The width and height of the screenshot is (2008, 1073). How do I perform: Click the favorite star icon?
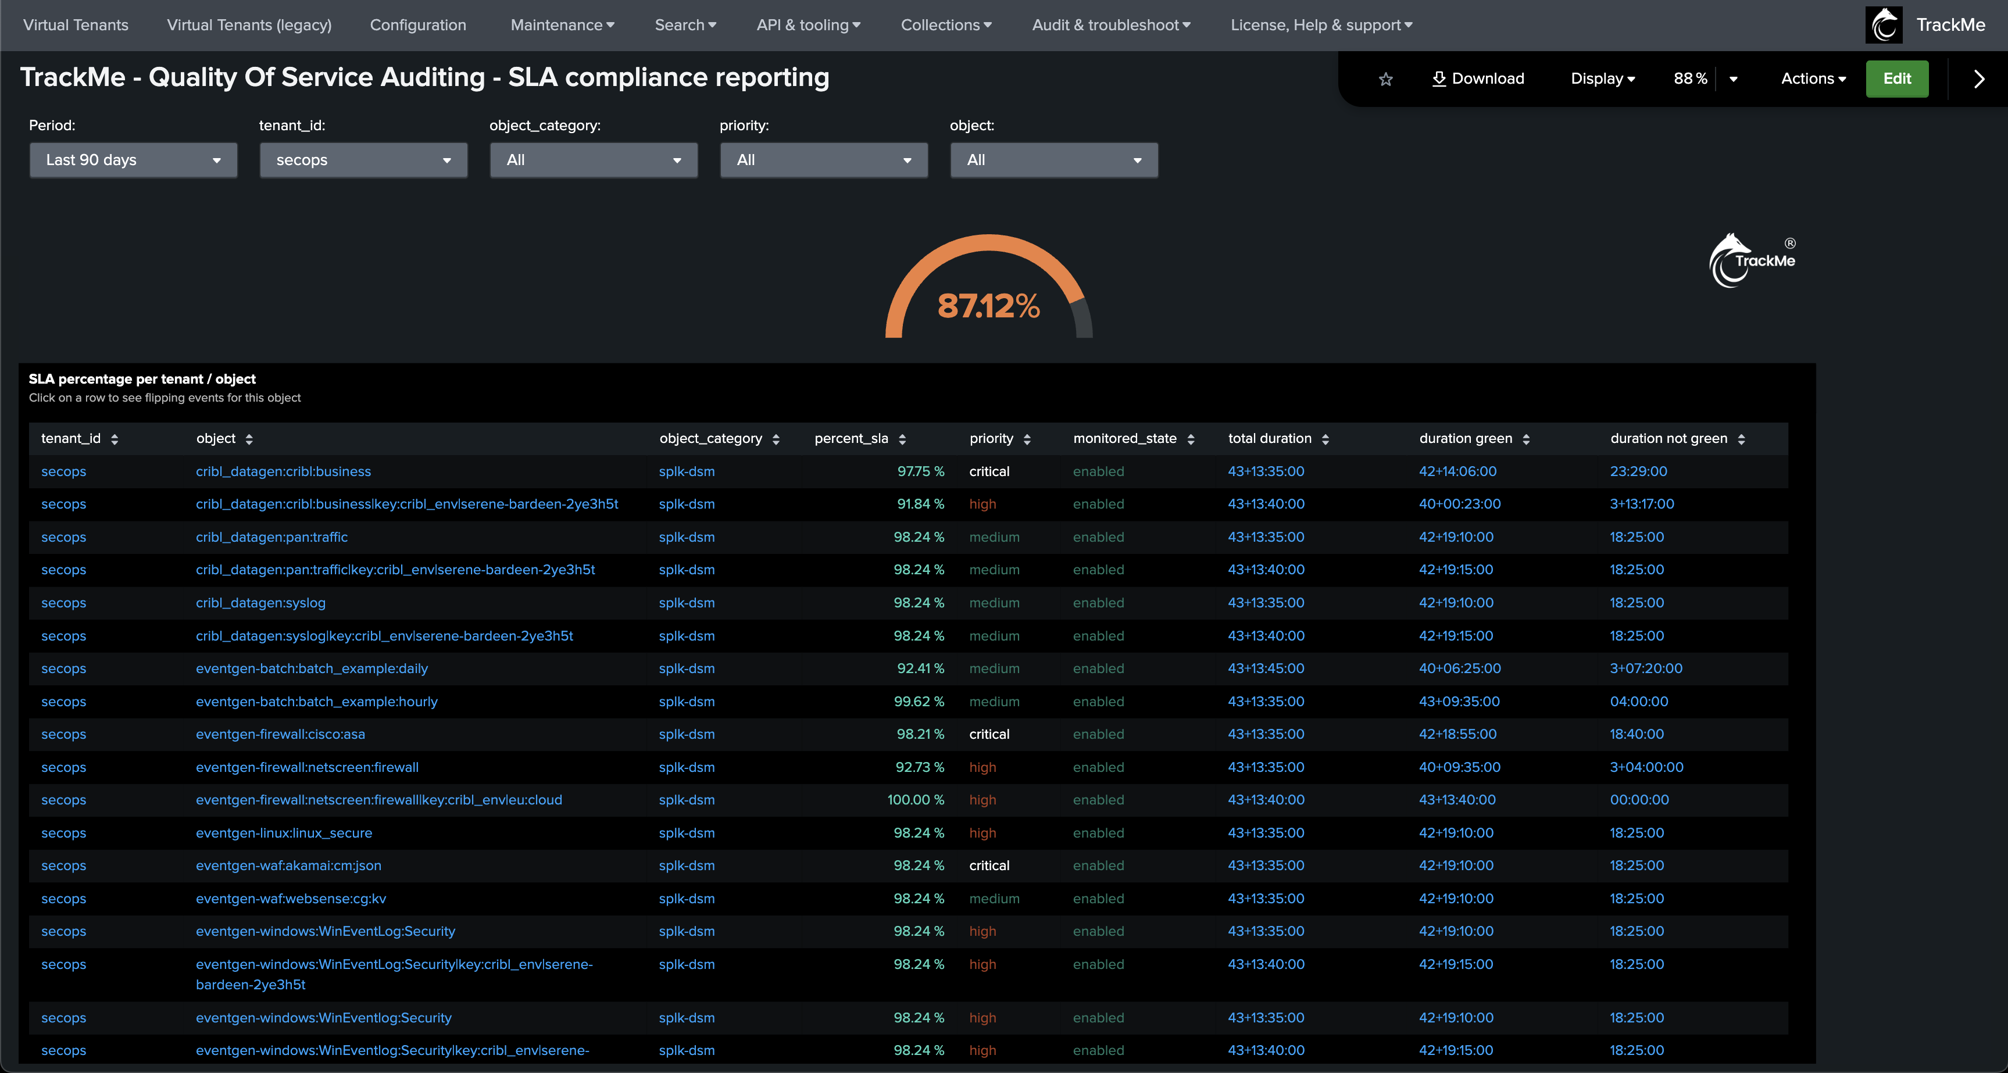tap(1385, 78)
